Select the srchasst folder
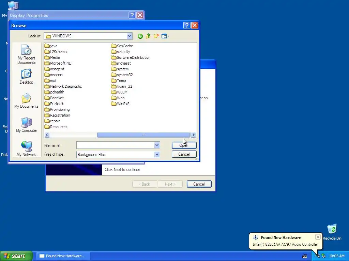Screen dimensions: 349x261 point(121,63)
